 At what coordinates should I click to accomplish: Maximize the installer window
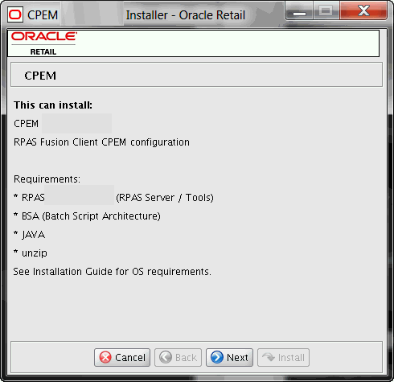pos(326,11)
